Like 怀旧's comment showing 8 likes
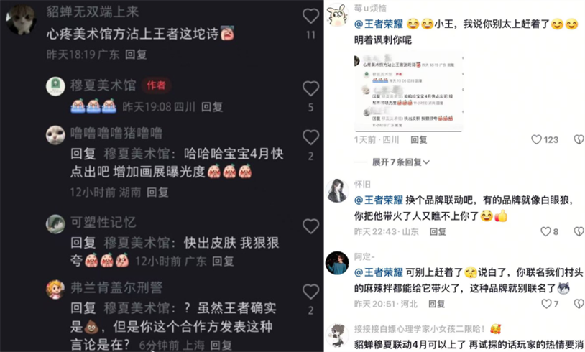585x352 pixels. coord(545,231)
